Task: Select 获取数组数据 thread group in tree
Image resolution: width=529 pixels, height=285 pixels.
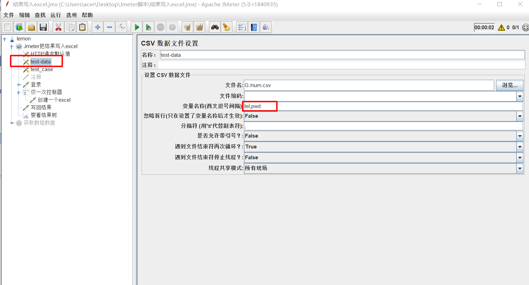Action: pos(39,123)
